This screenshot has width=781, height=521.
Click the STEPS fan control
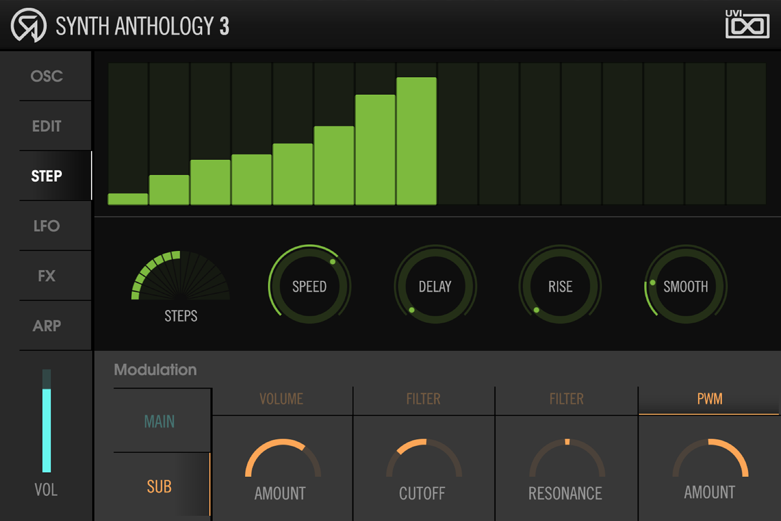(x=181, y=282)
